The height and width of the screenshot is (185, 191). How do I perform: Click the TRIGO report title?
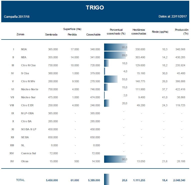pyautogui.click(x=95, y=7)
